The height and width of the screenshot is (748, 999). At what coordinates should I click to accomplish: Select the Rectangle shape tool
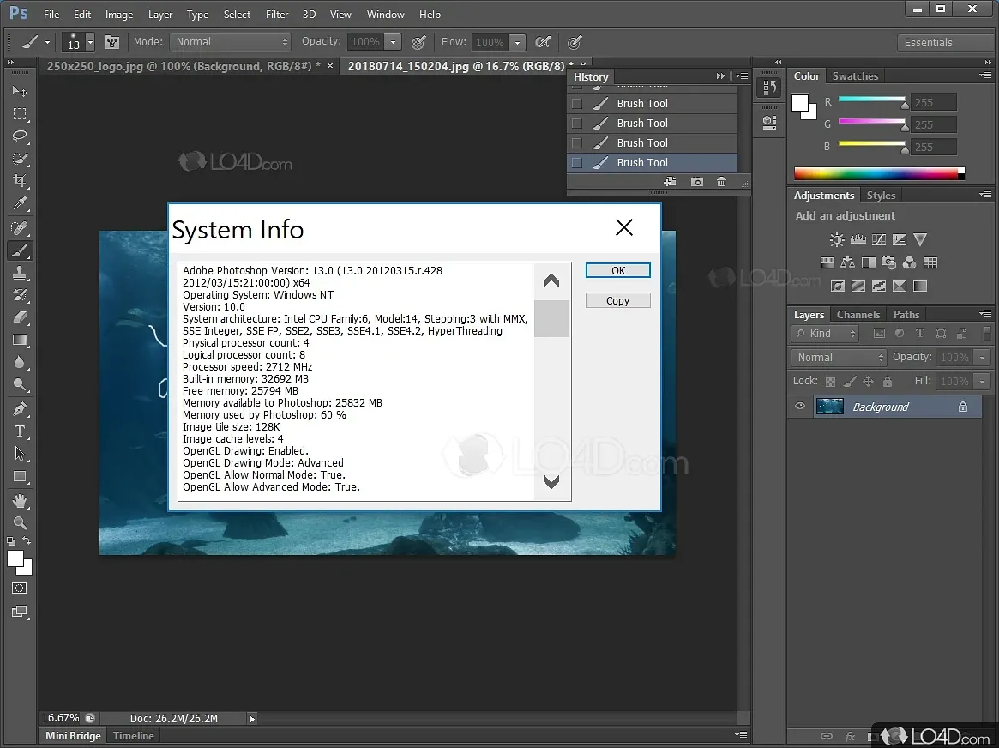[x=20, y=477]
